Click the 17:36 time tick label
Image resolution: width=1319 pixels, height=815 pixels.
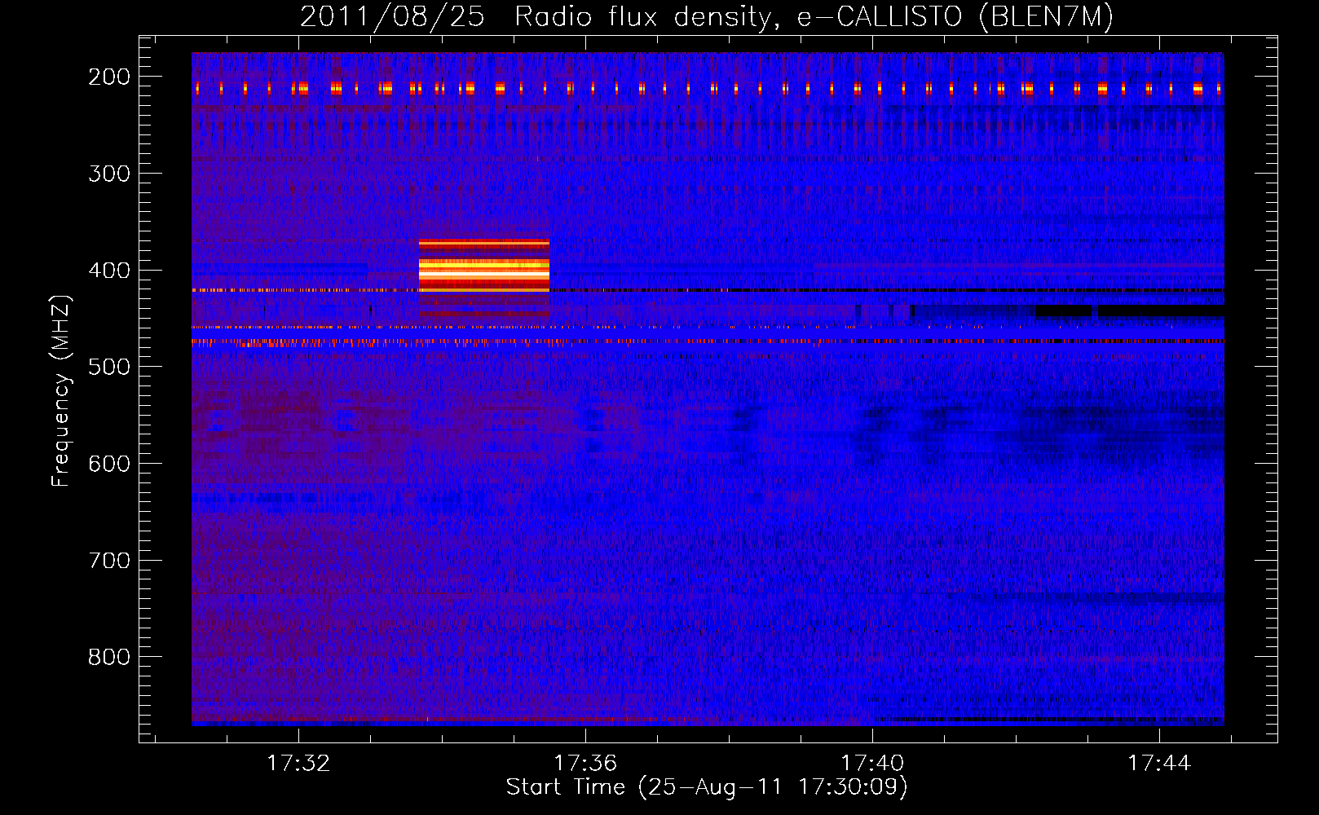[585, 764]
